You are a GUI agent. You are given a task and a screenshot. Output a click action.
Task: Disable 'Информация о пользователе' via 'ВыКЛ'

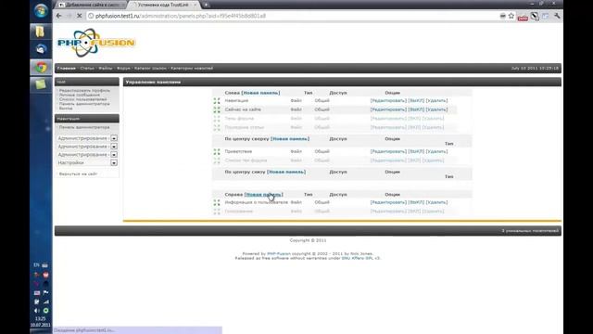(416, 202)
